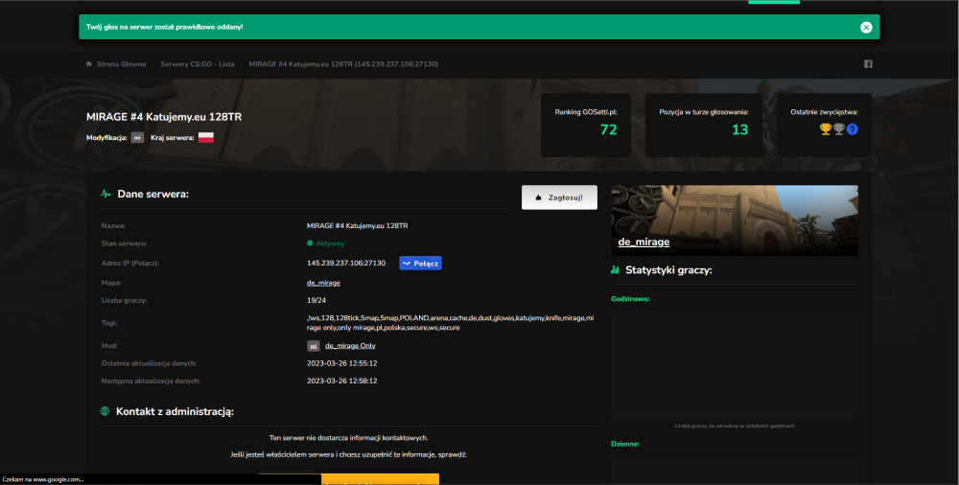
Task: Dismiss the green vote confirmation banner
Action: pyautogui.click(x=865, y=27)
